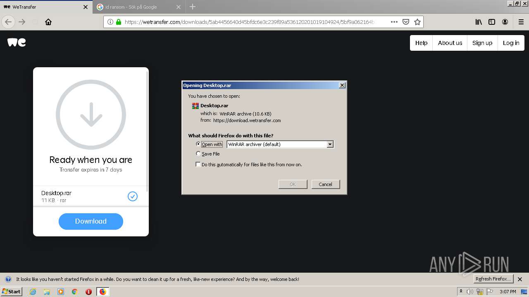Click the blue Download button
Screen dimensions: 529x297
pos(91,221)
